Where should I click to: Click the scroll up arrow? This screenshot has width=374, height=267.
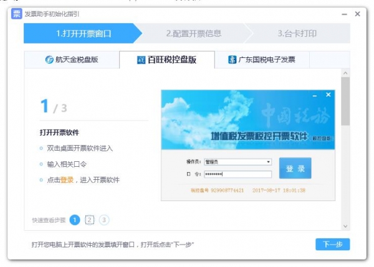tap(345, 73)
